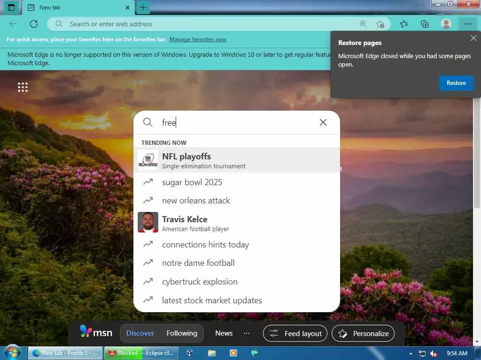The width and height of the screenshot is (481, 360).
Task: Click the msn logo
Action: 96,332
